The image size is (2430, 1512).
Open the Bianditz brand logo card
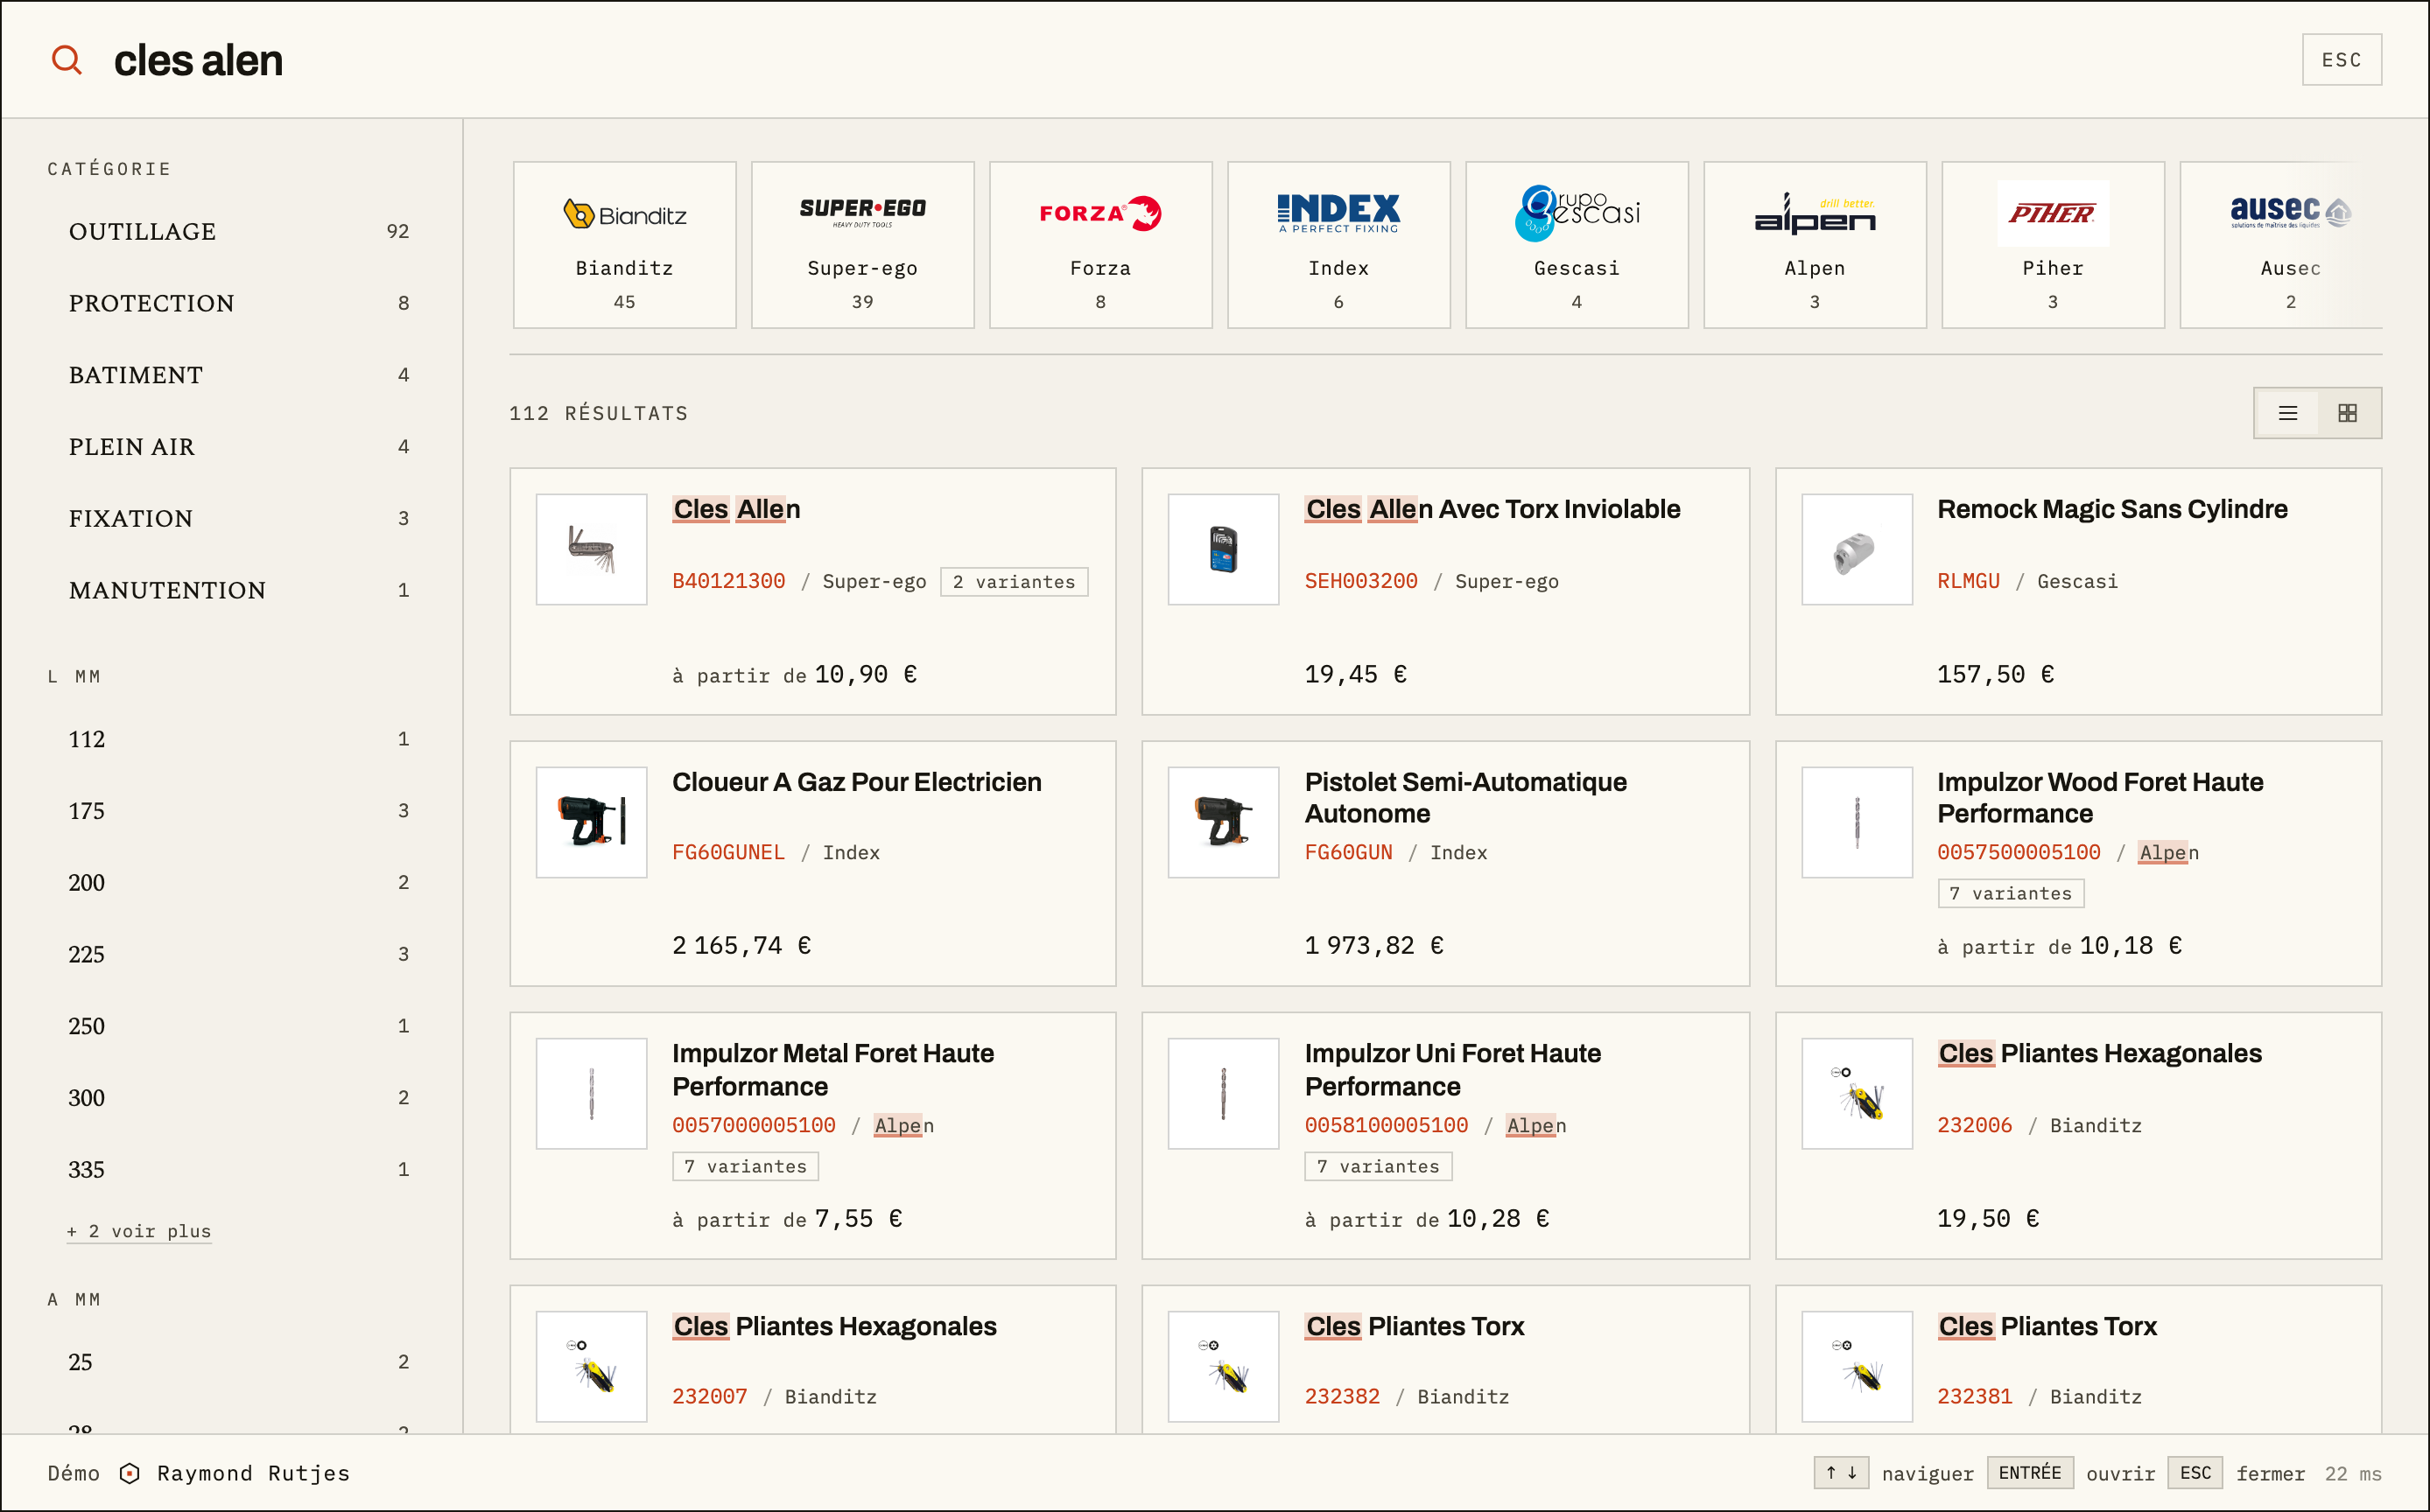click(x=625, y=245)
